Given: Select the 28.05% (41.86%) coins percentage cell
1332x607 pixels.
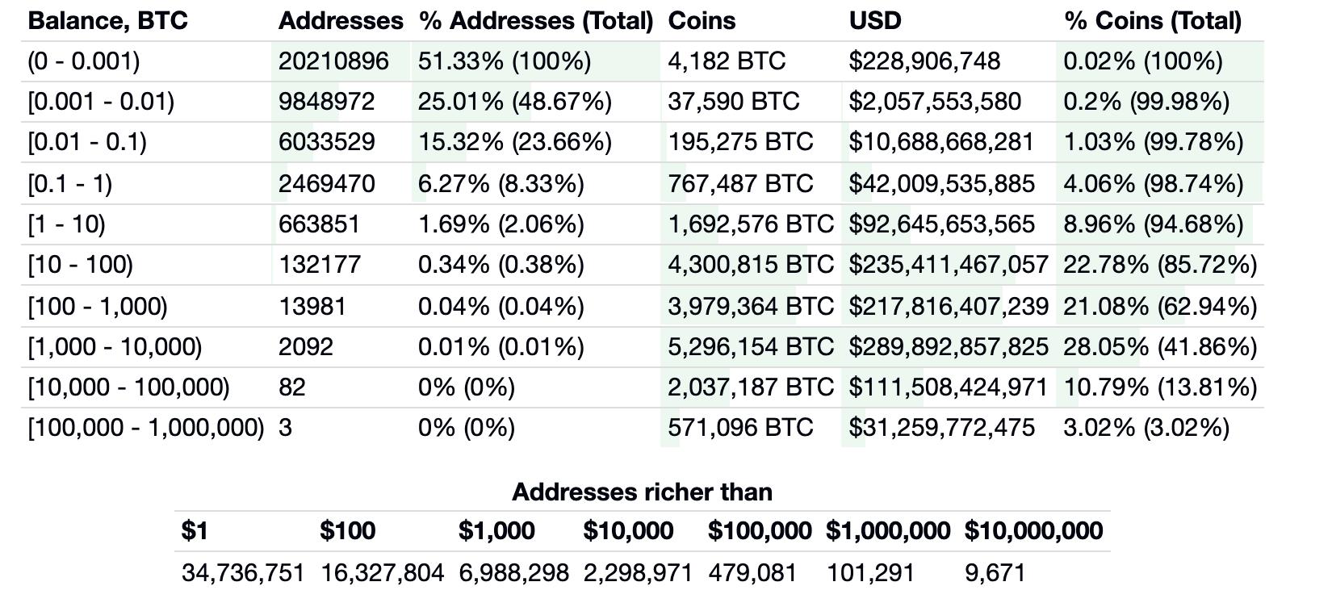Looking at the screenshot, I should coord(1159,346).
